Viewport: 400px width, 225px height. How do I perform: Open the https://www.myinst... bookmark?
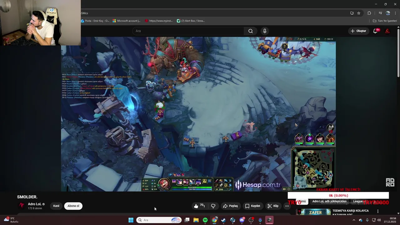click(x=159, y=21)
